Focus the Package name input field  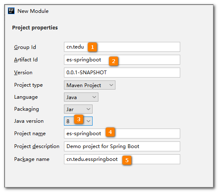click(x=122, y=159)
